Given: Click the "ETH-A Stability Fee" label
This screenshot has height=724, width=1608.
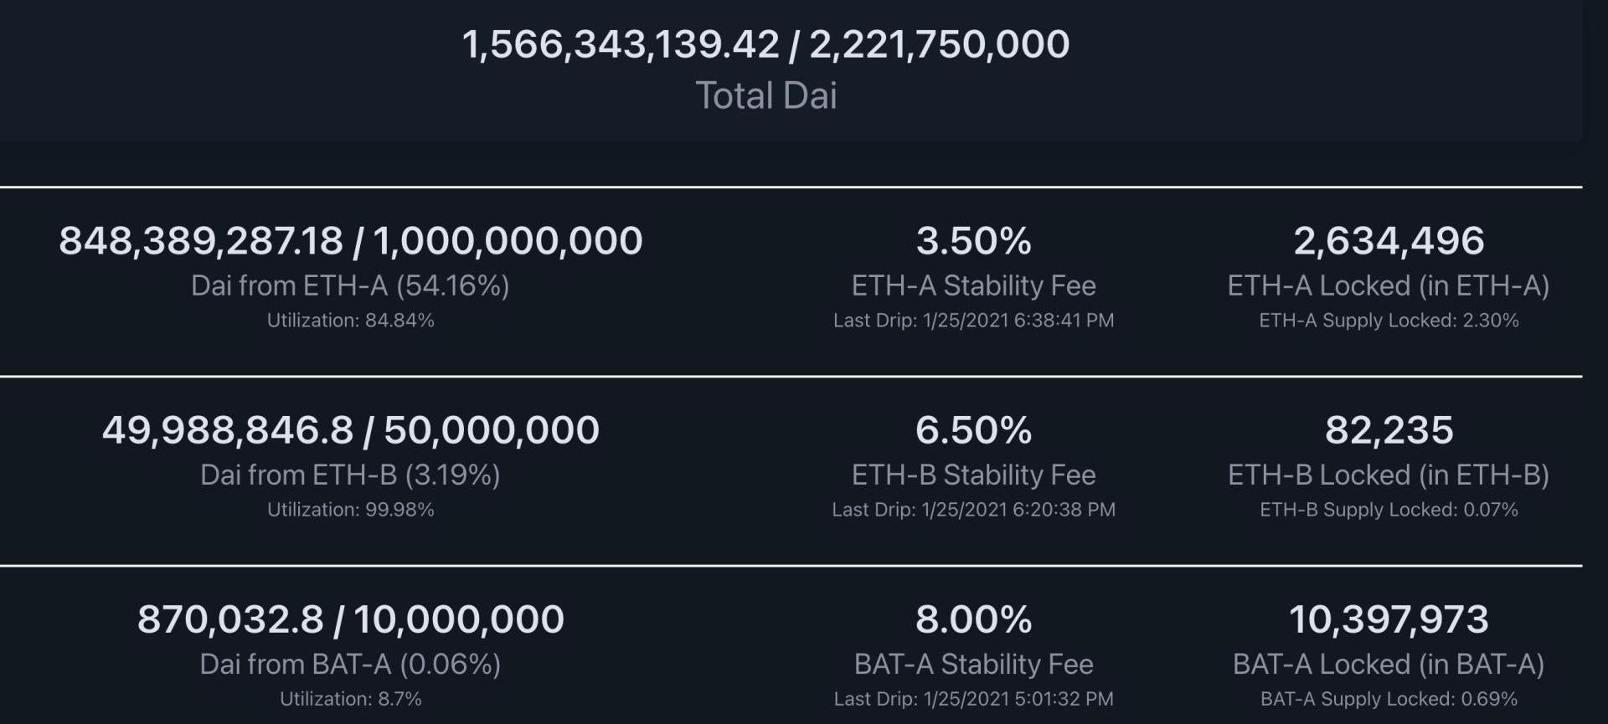Looking at the screenshot, I should (x=973, y=286).
